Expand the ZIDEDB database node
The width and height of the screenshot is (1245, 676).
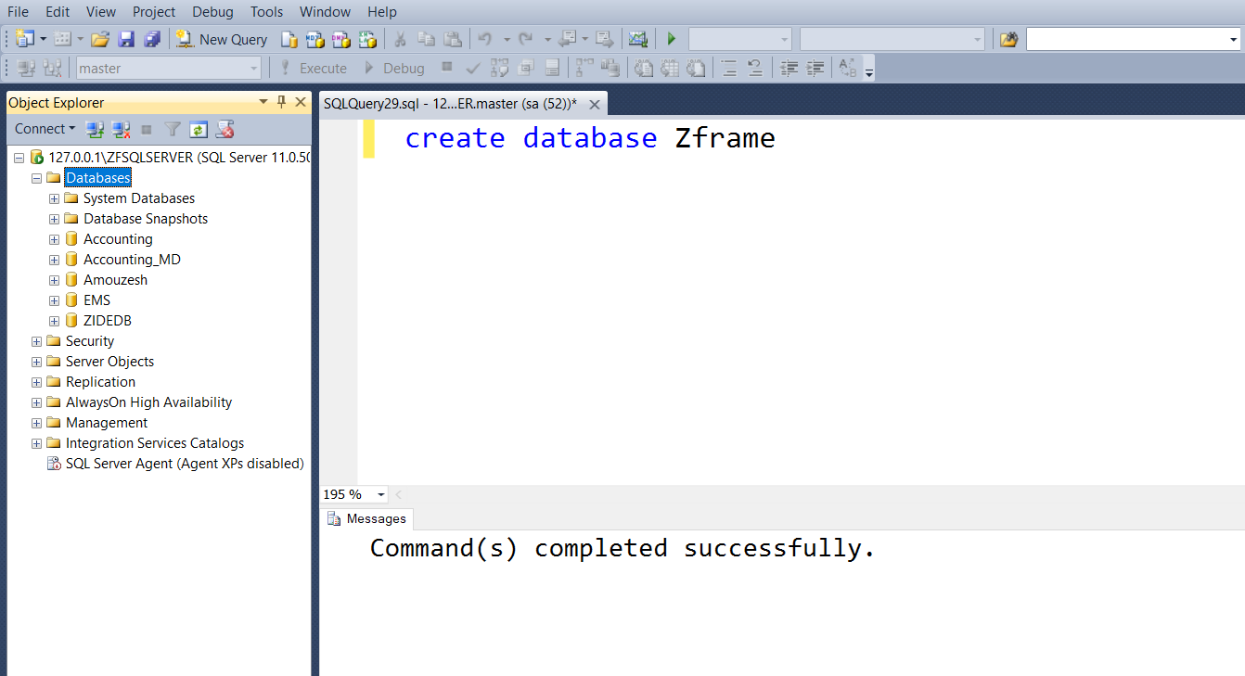[x=55, y=321]
